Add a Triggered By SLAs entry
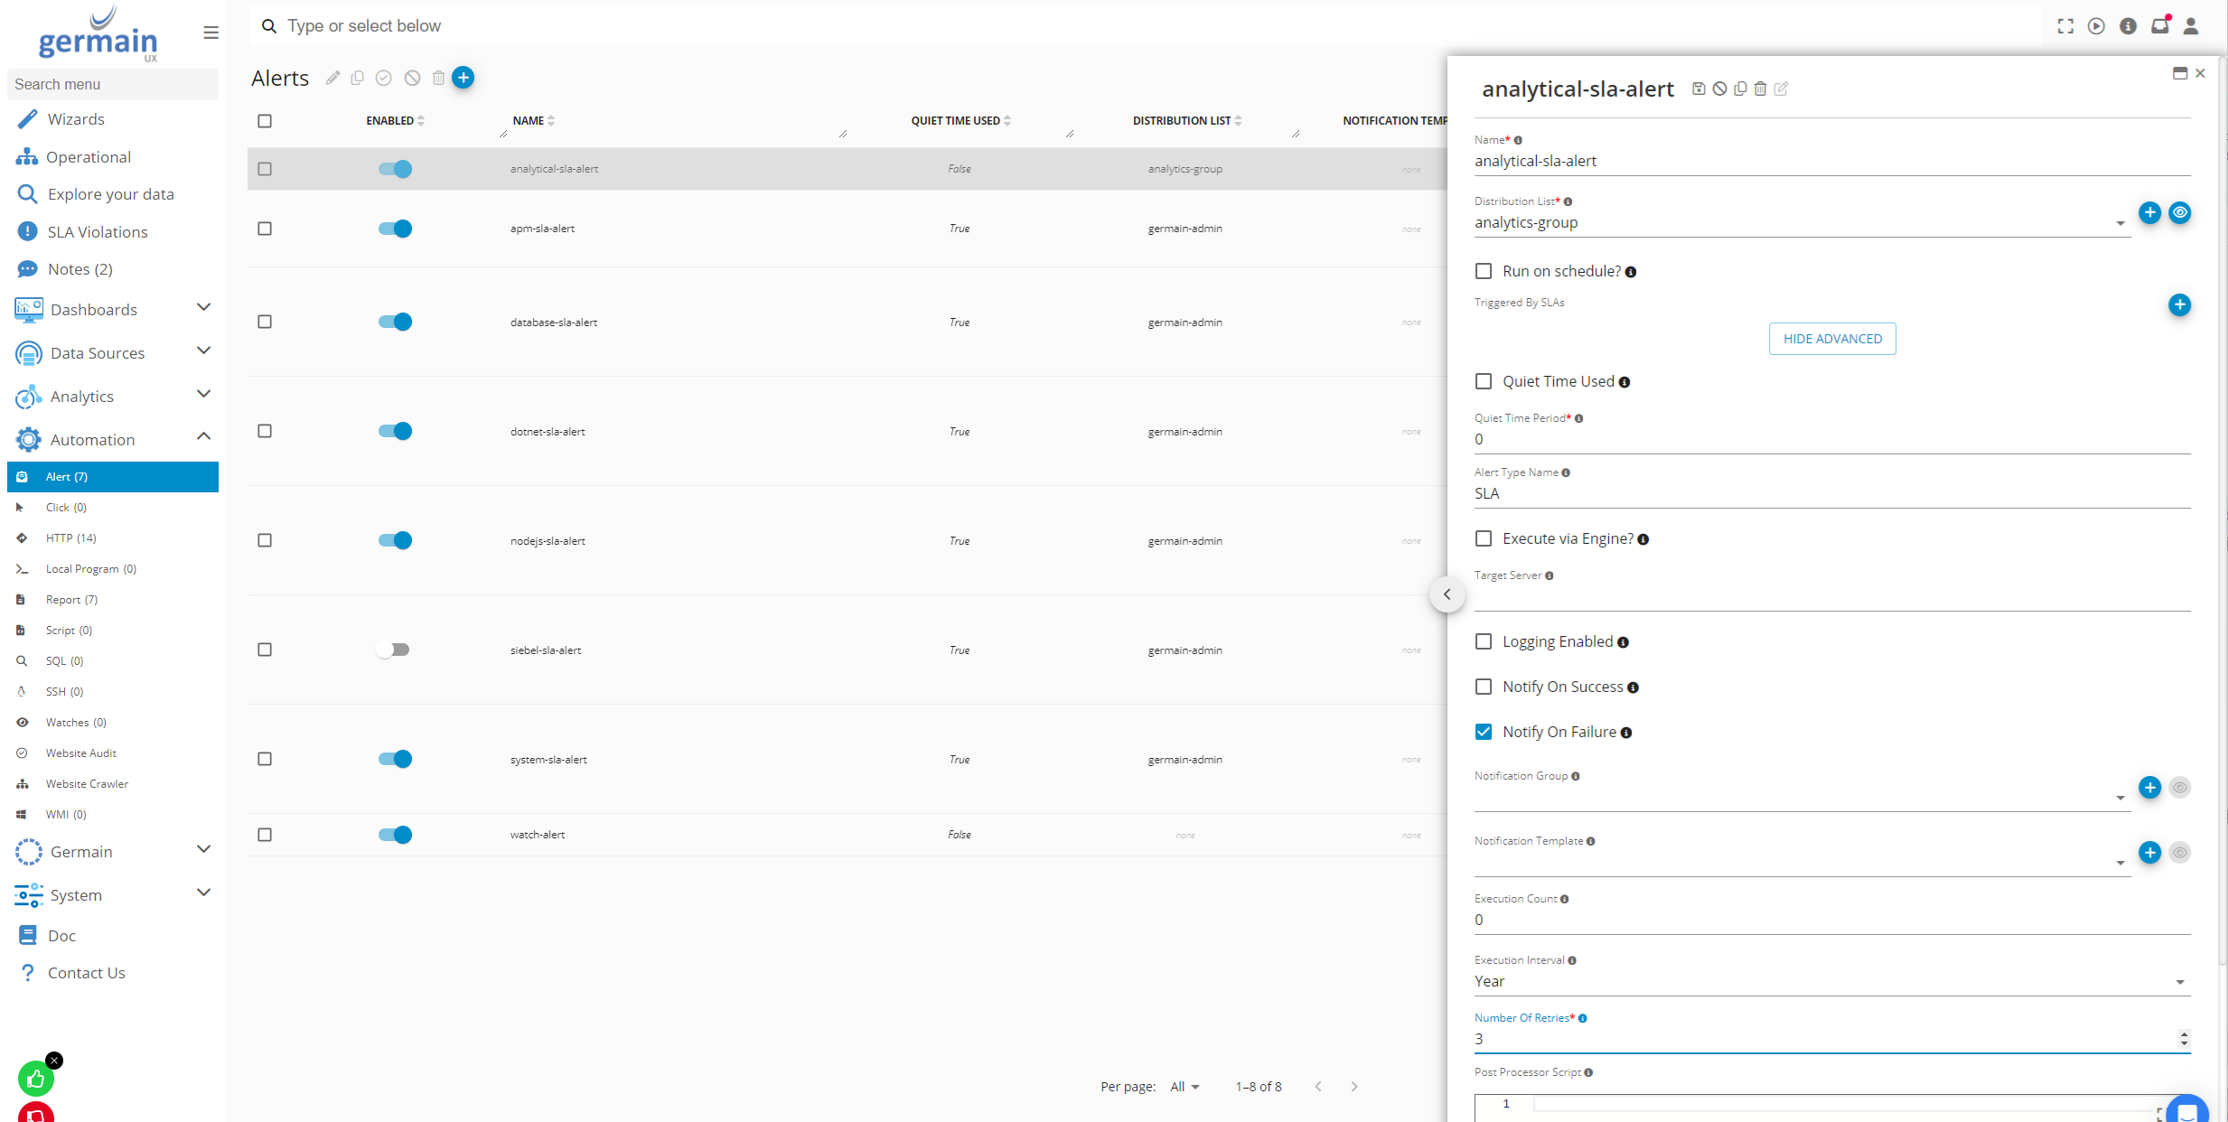Image resolution: width=2228 pixels, height=1122 pixels. tap(2179, 305)
